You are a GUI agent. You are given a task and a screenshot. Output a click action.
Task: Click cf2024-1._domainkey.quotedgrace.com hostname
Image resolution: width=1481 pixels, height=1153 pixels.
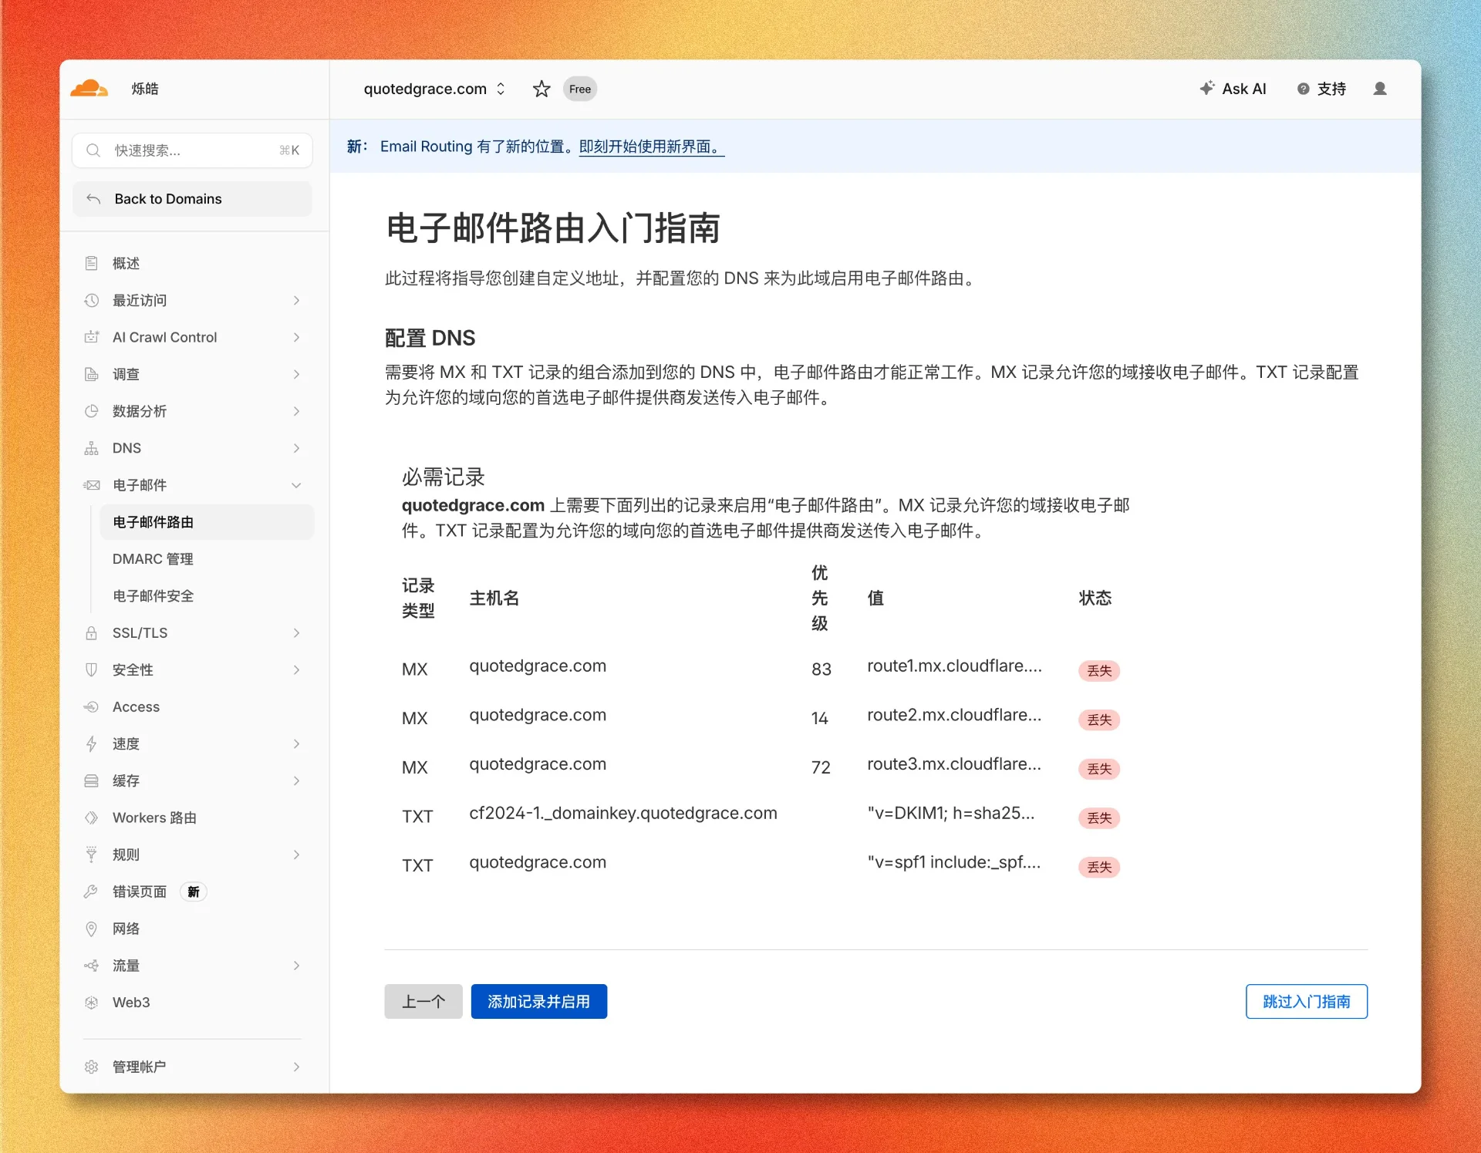coord(623,814)
